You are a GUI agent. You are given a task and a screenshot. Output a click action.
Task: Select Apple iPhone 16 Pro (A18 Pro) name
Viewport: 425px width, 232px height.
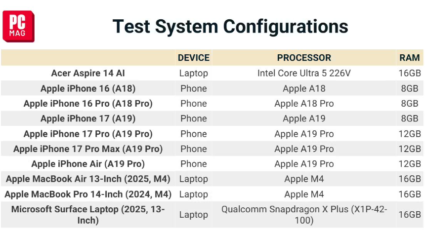point(88,104)
